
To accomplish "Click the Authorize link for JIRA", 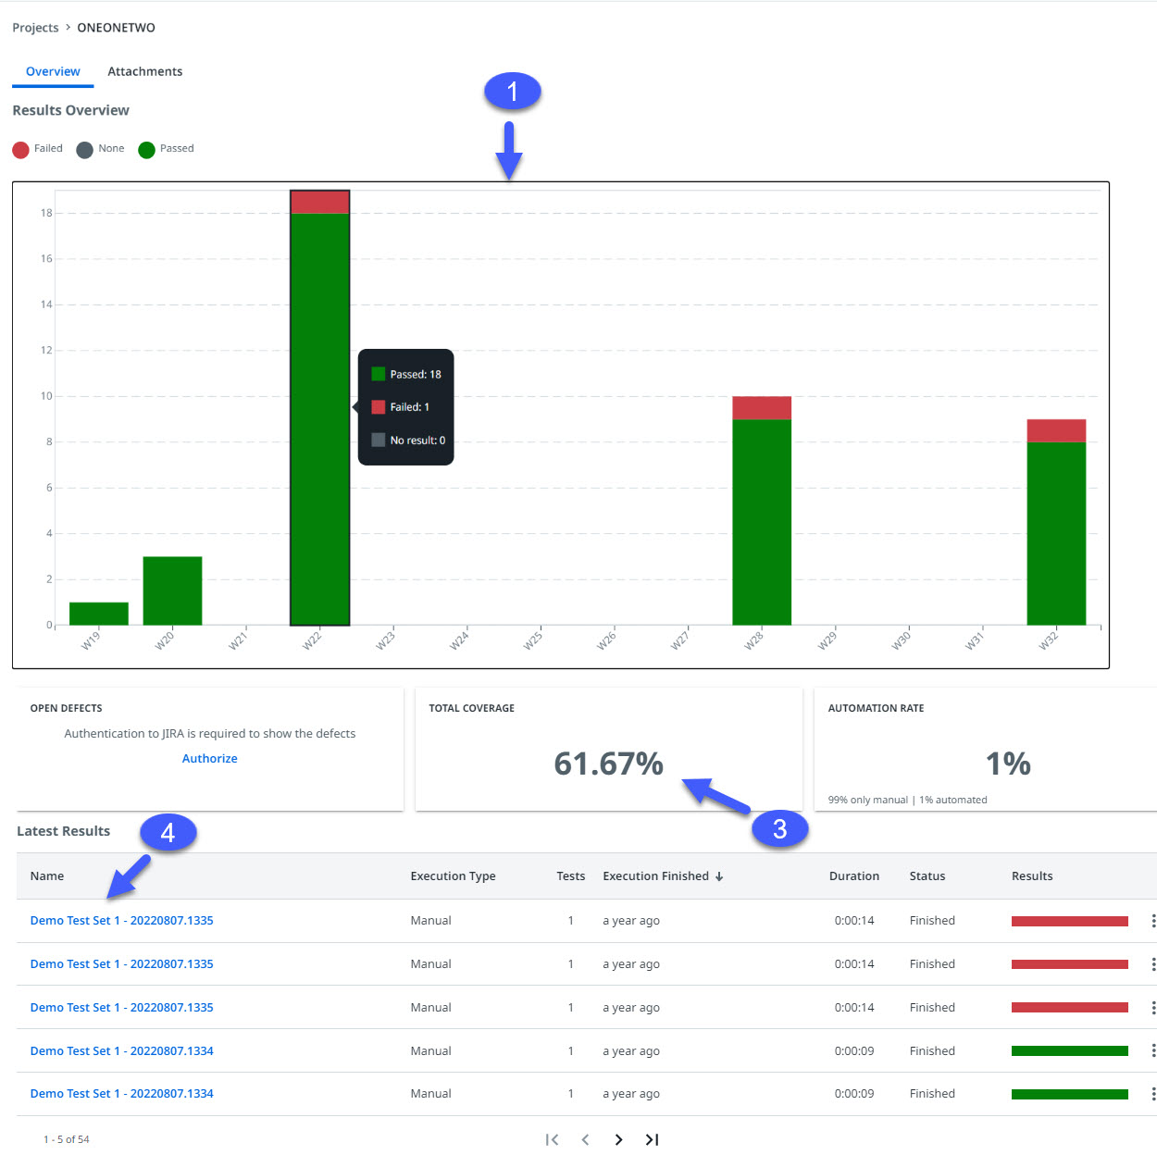I will (209, 758).
